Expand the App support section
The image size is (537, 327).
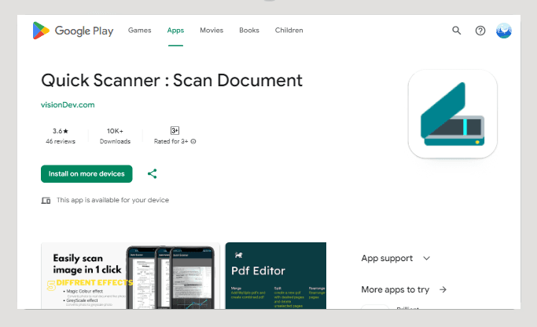[x=395, y=258]
